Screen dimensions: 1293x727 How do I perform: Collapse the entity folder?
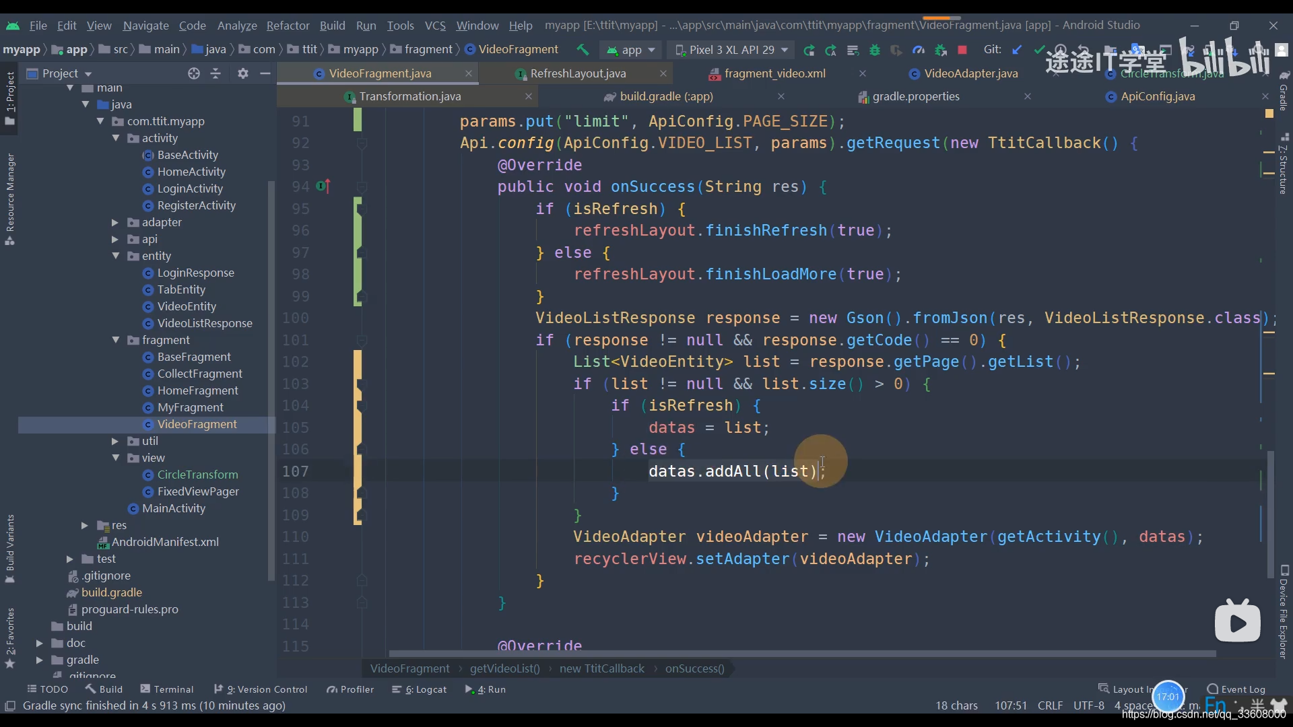(115, 256)
